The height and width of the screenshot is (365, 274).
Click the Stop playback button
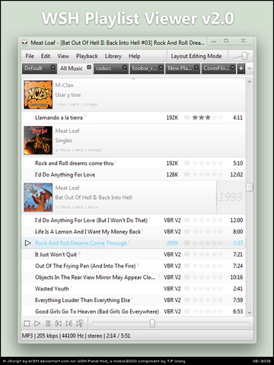27,323
